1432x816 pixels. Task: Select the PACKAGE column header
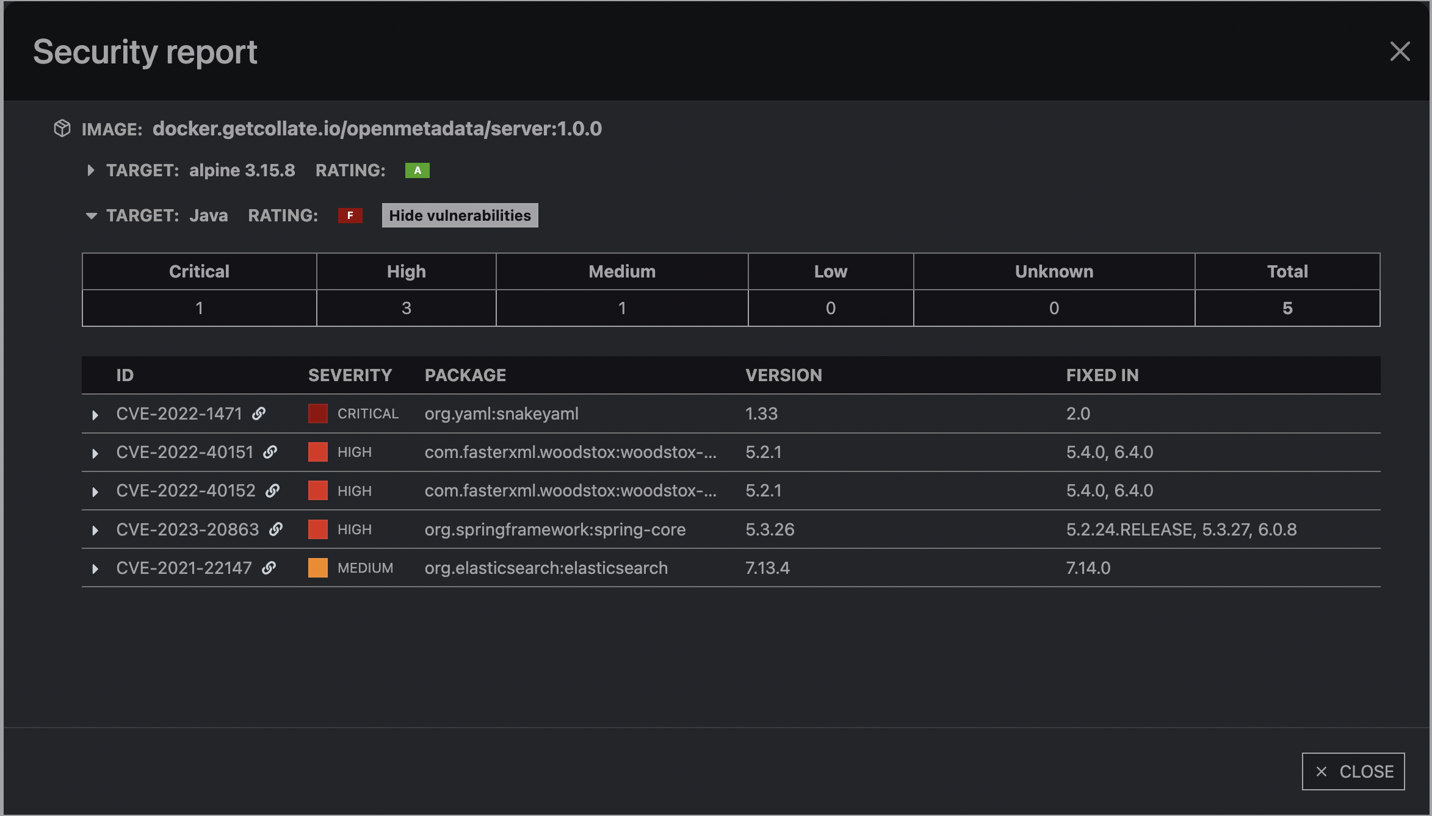465,375
